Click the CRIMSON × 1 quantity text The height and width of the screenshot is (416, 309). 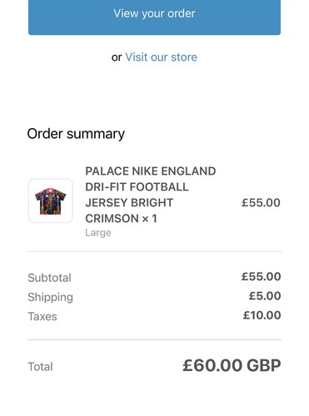click(121, 219)
